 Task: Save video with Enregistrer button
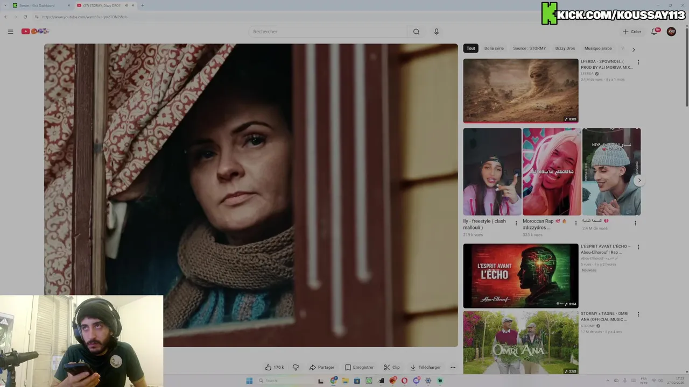[359, 368]
